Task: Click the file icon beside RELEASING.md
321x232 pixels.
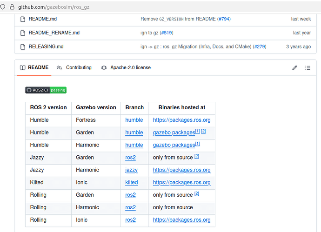Action: (22, 46)
